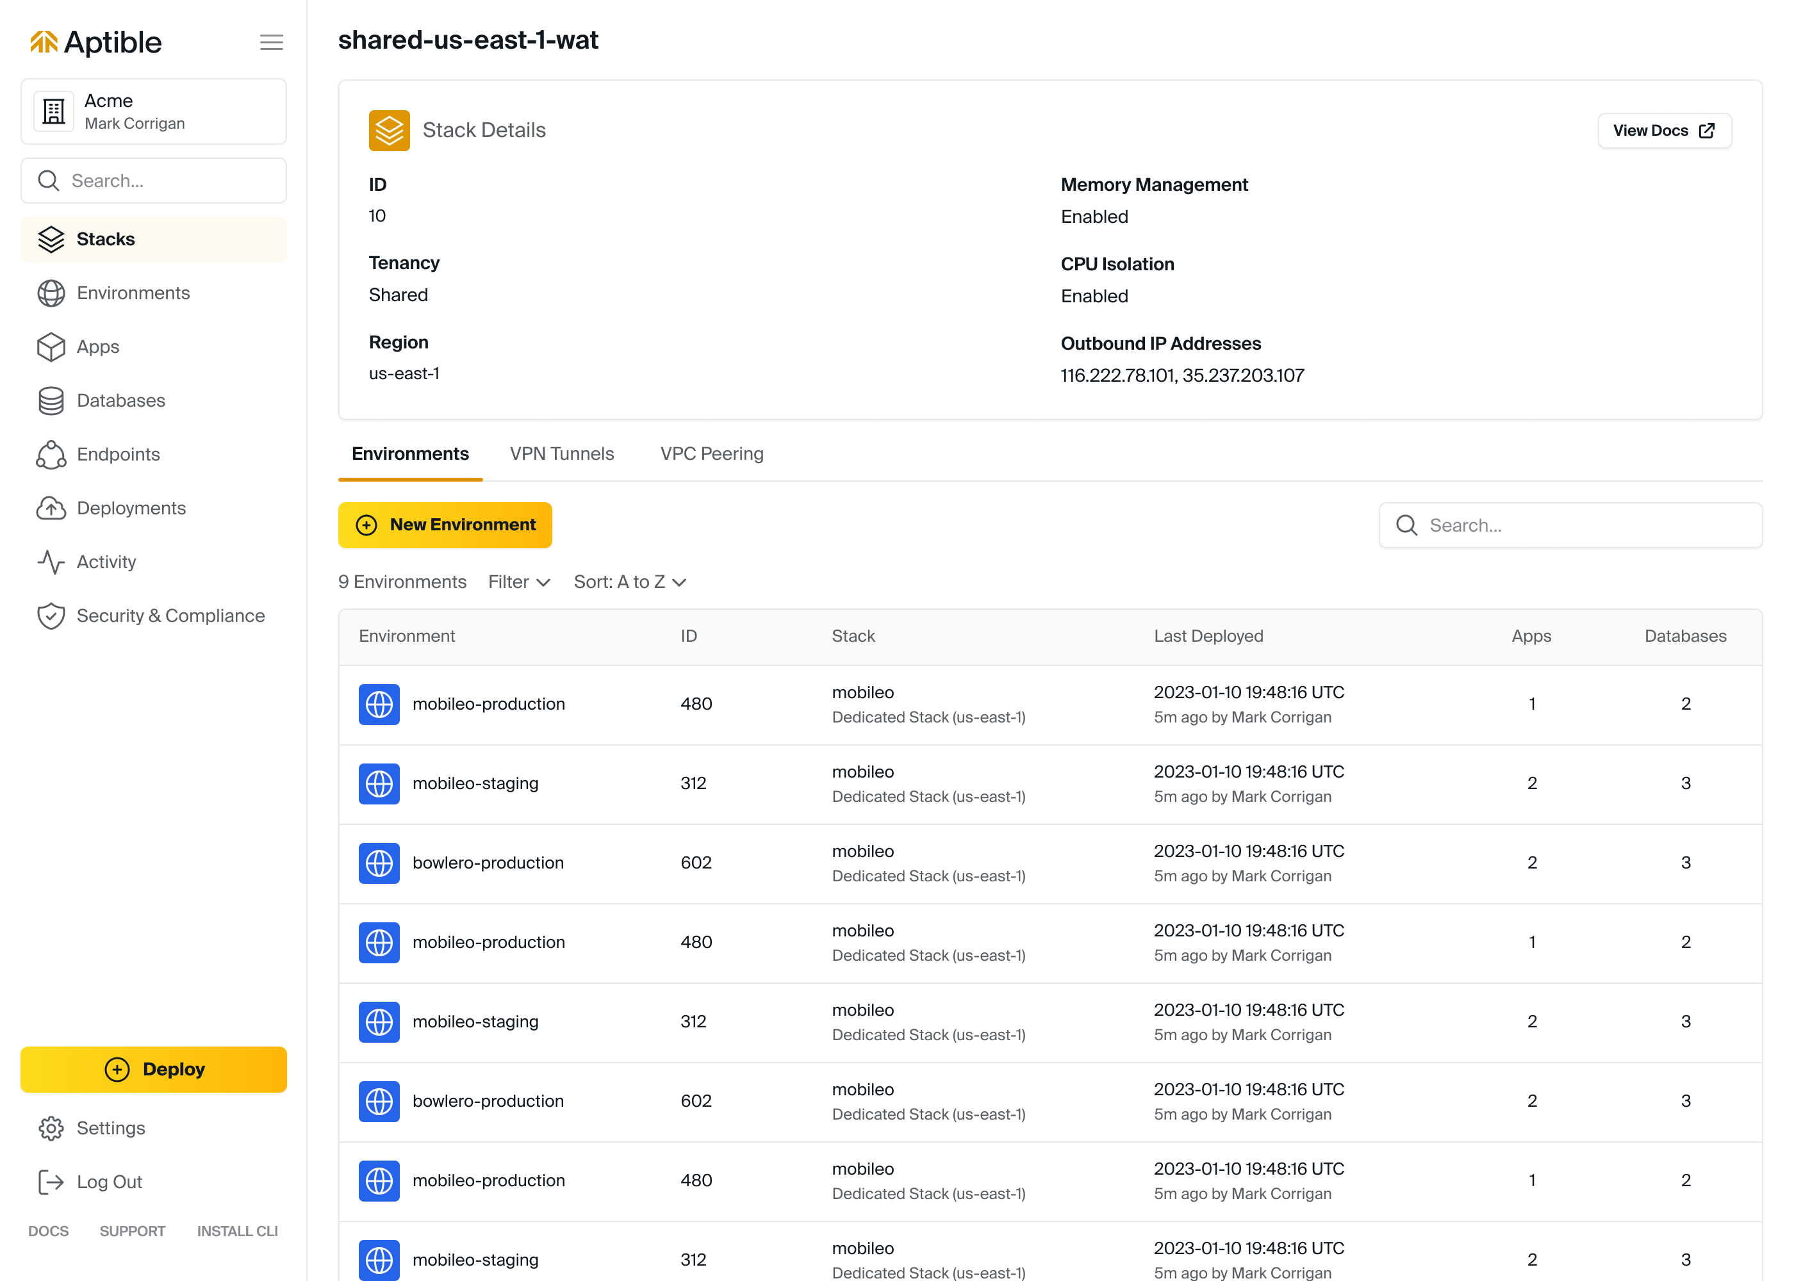This screenshot has width=1794, height=1281.
Task: Click the Log Out arrow icon
Action: click(51, 1182)
